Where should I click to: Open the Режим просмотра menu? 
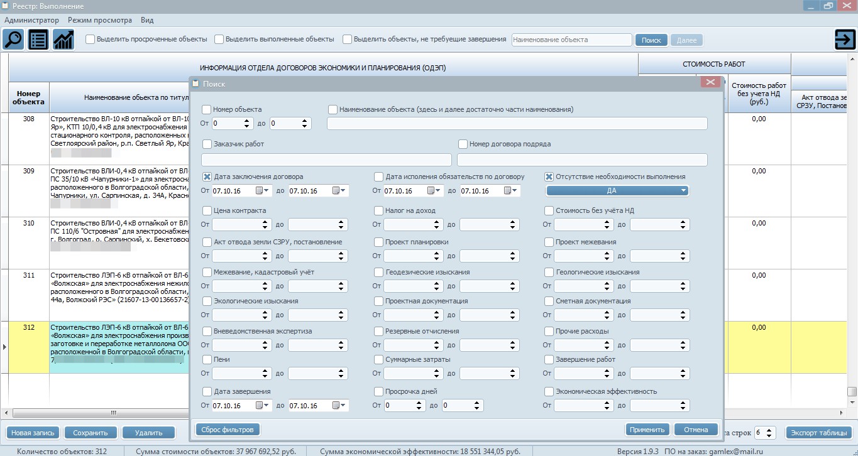pos(100,20)
